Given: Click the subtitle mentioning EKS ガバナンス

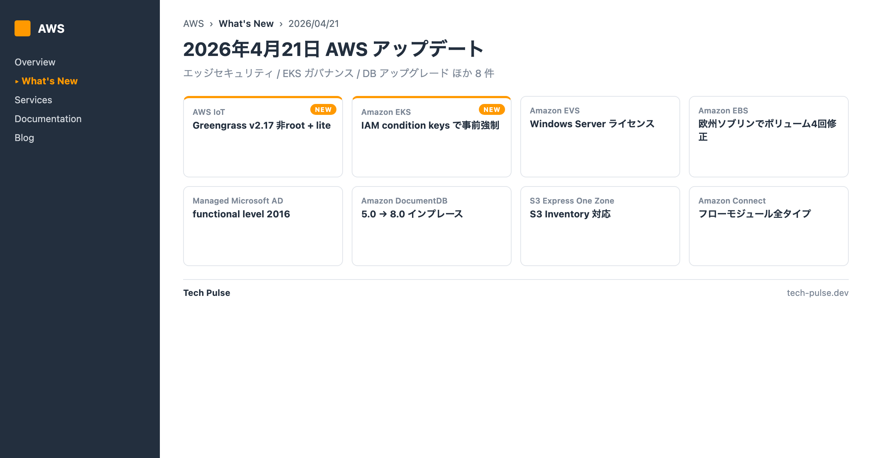Looking at the screenshot, I should tap(339, 73).
